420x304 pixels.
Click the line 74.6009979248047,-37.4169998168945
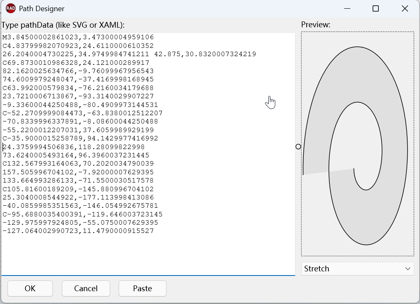78,79
